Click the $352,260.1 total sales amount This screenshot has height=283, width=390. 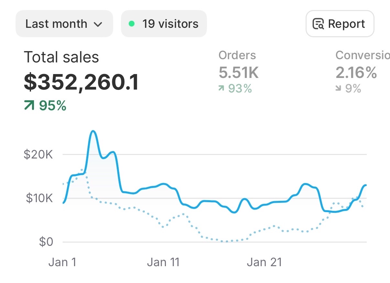click(81, 82)
